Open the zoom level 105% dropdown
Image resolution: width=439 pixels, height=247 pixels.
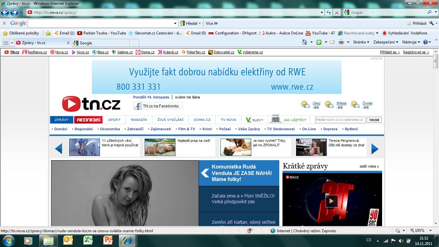click(431, 231)
